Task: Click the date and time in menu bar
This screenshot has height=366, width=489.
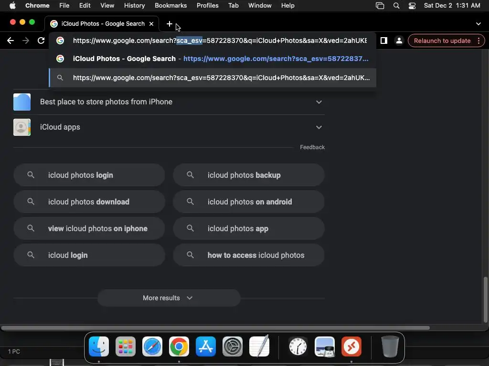Action: (x=452, y=5)
